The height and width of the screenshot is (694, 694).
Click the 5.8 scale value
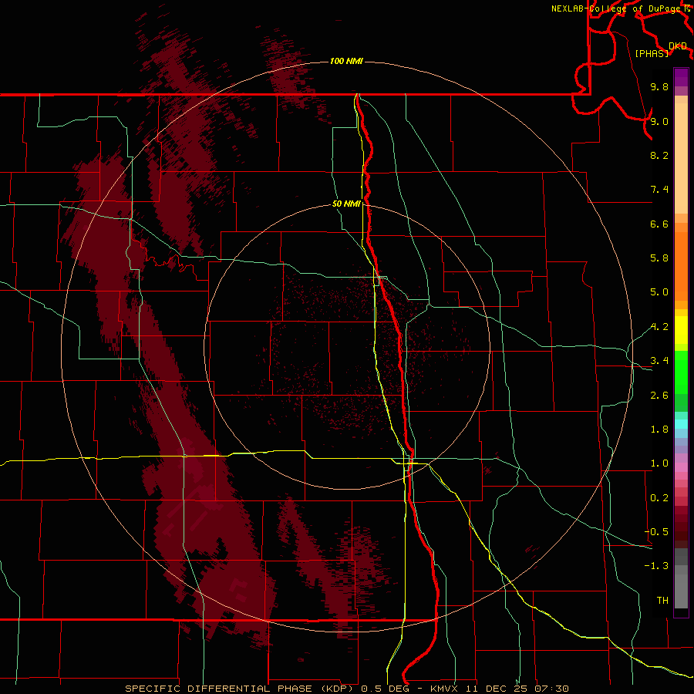(x=659, y=258)
